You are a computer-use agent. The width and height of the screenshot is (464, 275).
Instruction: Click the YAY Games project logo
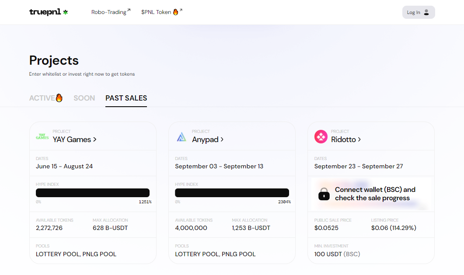point(42,137)
